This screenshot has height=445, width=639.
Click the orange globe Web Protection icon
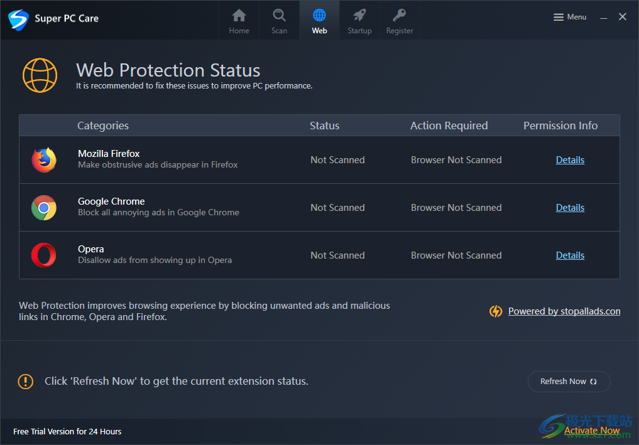tap(40, 75)
